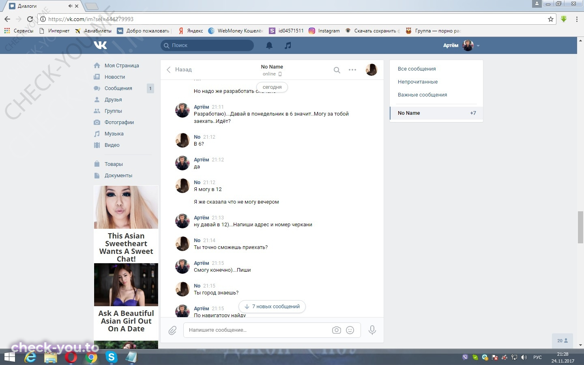
Task: Open Skype from the taskbar
Action: coord(111,357)
